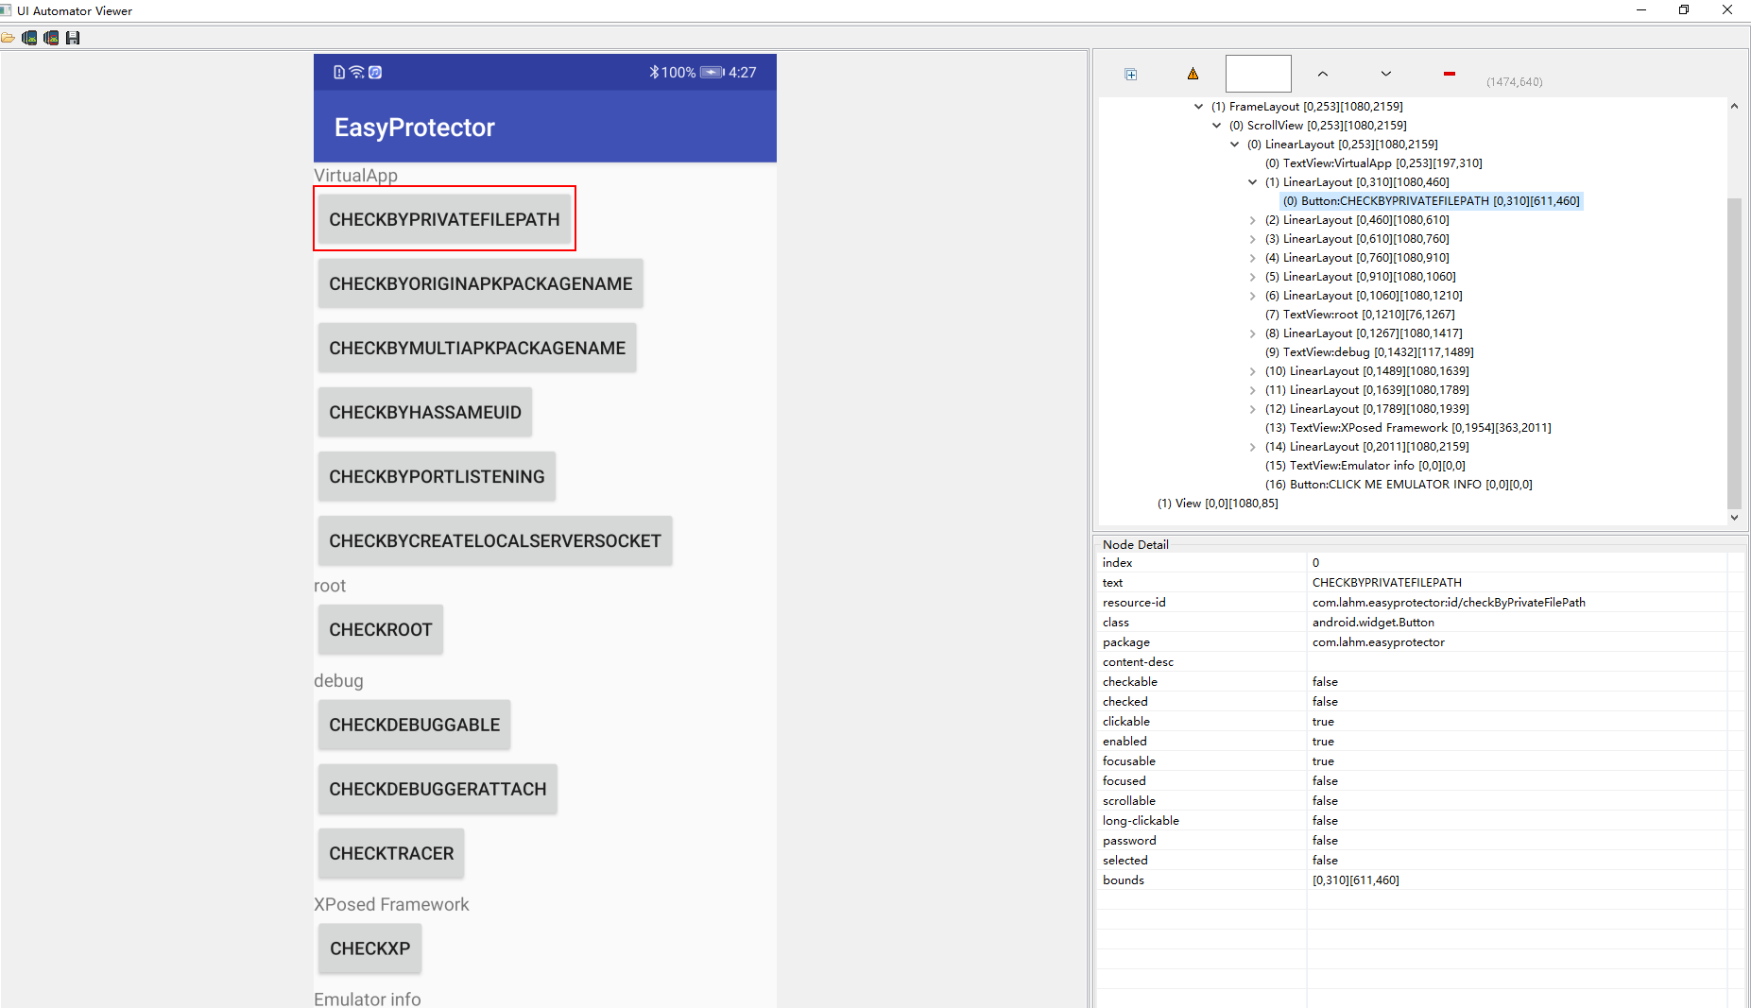The image size is (1751, 1008).
Task: Click the XPosed Framework section label
Action: pyautogui.click(x=391, y=904)
